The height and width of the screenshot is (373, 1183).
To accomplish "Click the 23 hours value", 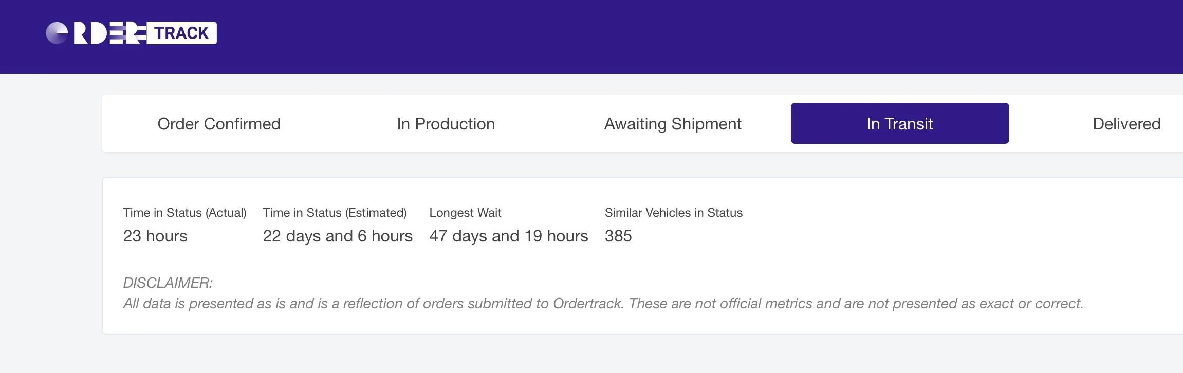I will click(x=155, y=236).
